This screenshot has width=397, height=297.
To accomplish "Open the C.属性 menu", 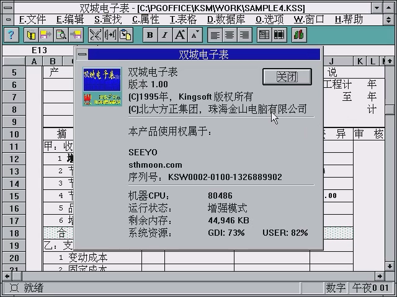I will (146, 19).
